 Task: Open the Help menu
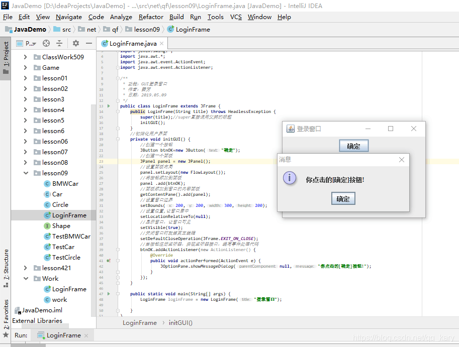pos(284,17)
